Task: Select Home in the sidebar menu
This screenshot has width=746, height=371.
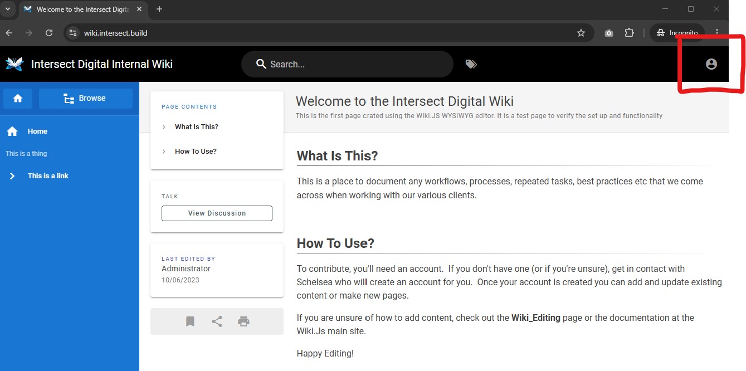Action: (37, 131)
